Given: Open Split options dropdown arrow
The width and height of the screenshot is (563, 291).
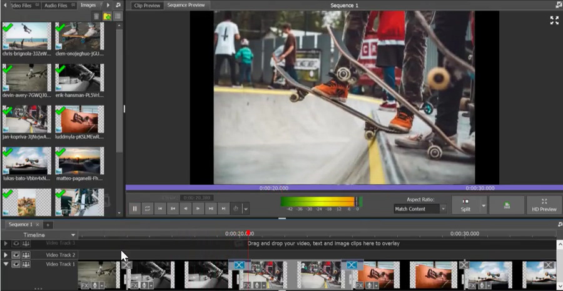Looking at the screenshot, I should click(484, 205).
